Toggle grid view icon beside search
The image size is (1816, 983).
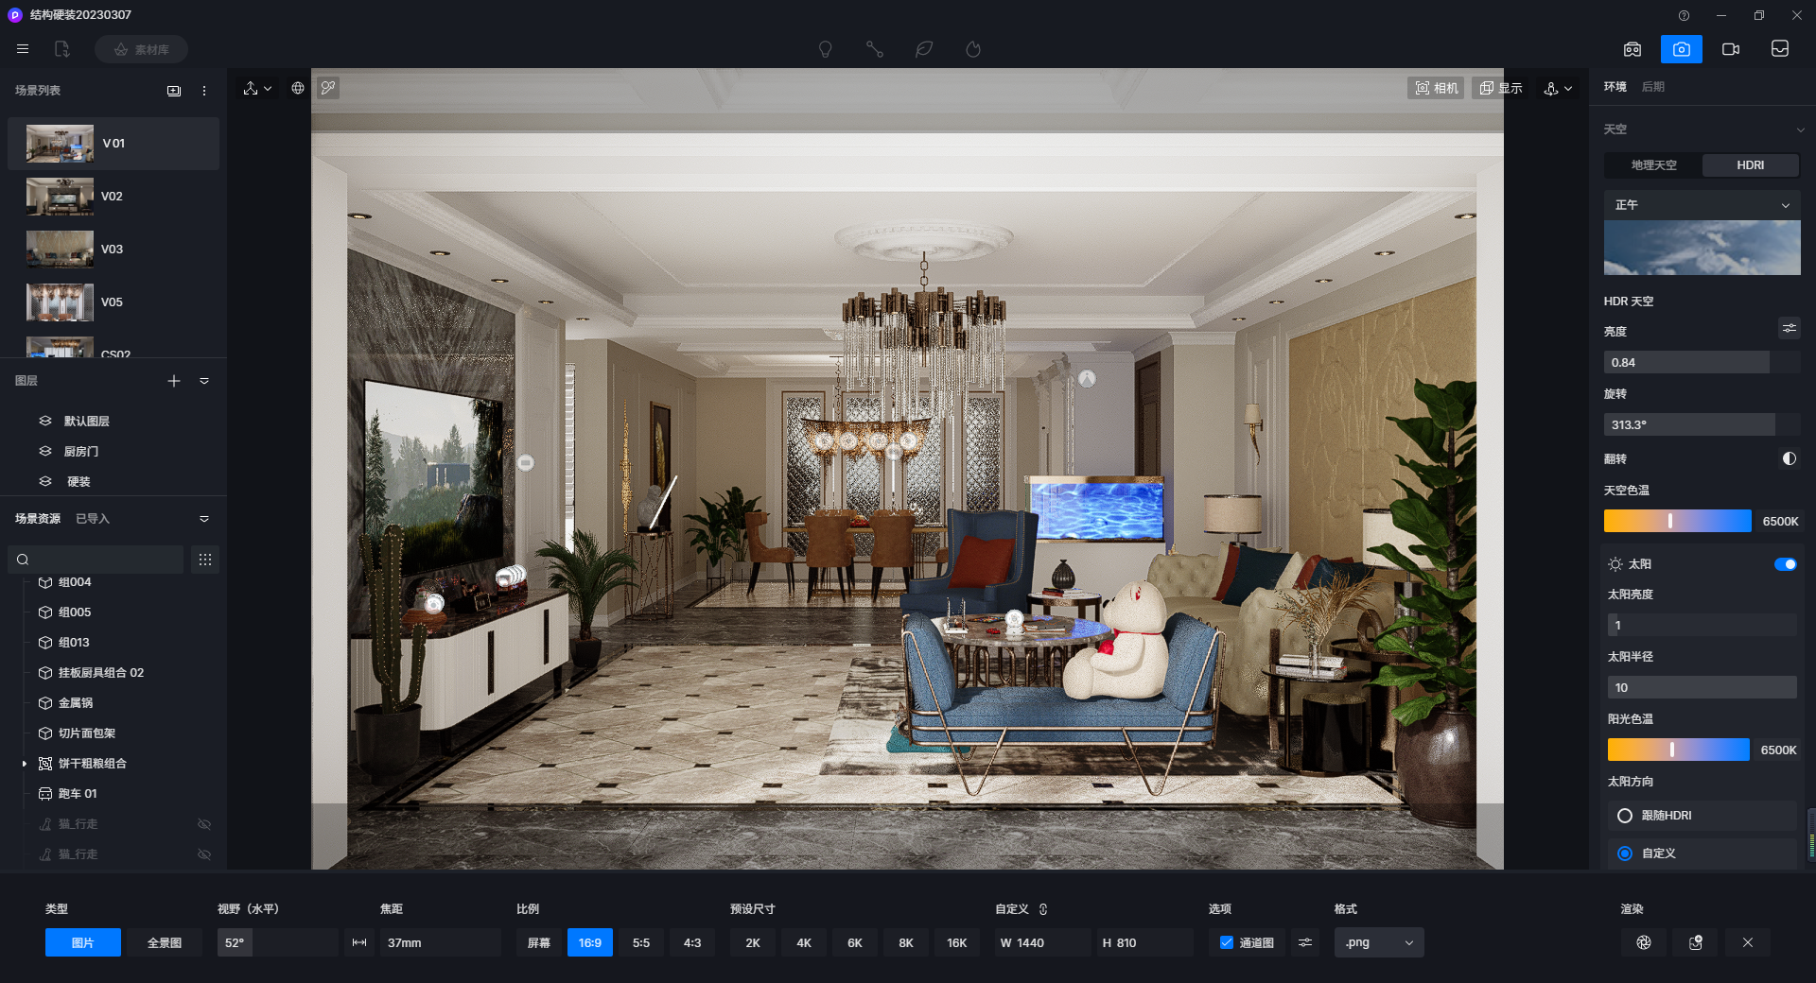click(x=205, y=560)
